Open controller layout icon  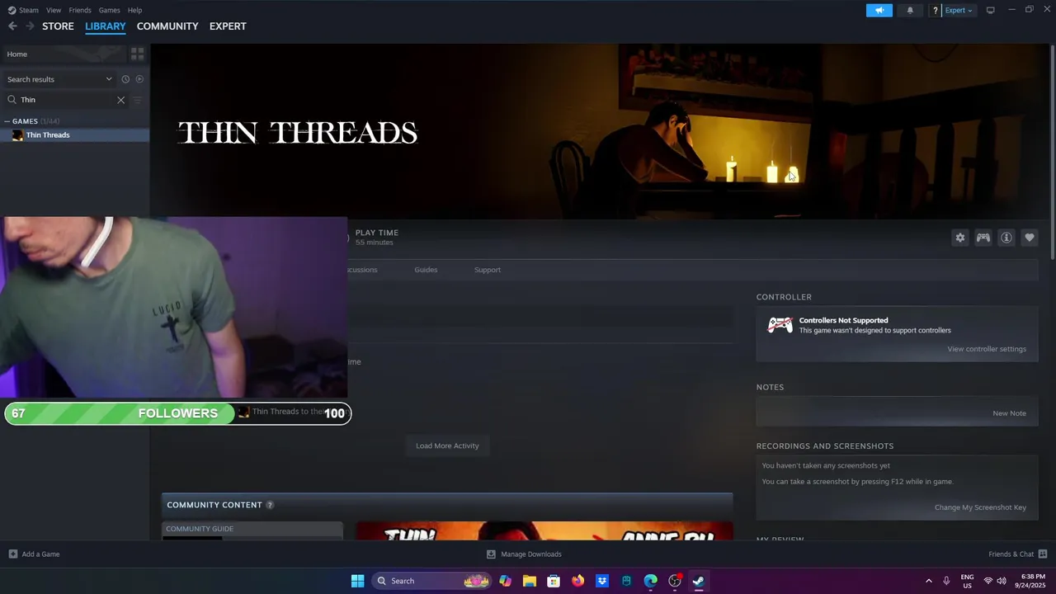pos(983,238)
